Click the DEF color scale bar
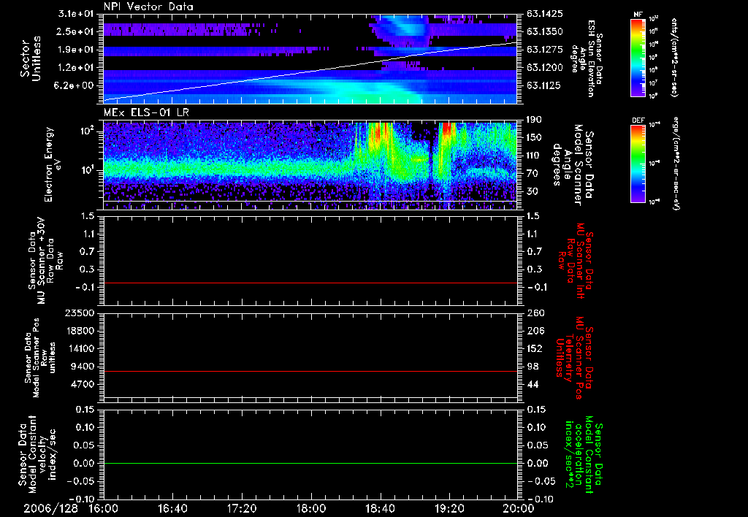The image size is (748, 517). pos(638,164)
